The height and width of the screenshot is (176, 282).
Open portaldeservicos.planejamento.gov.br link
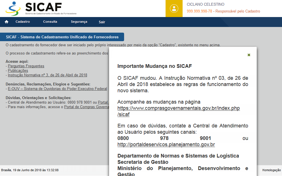click(166, 144)
